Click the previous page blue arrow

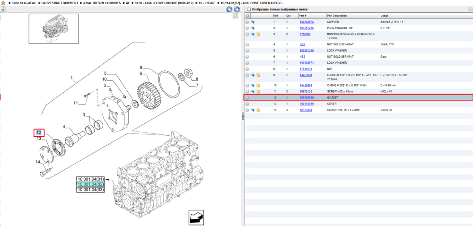coord(229,9)
